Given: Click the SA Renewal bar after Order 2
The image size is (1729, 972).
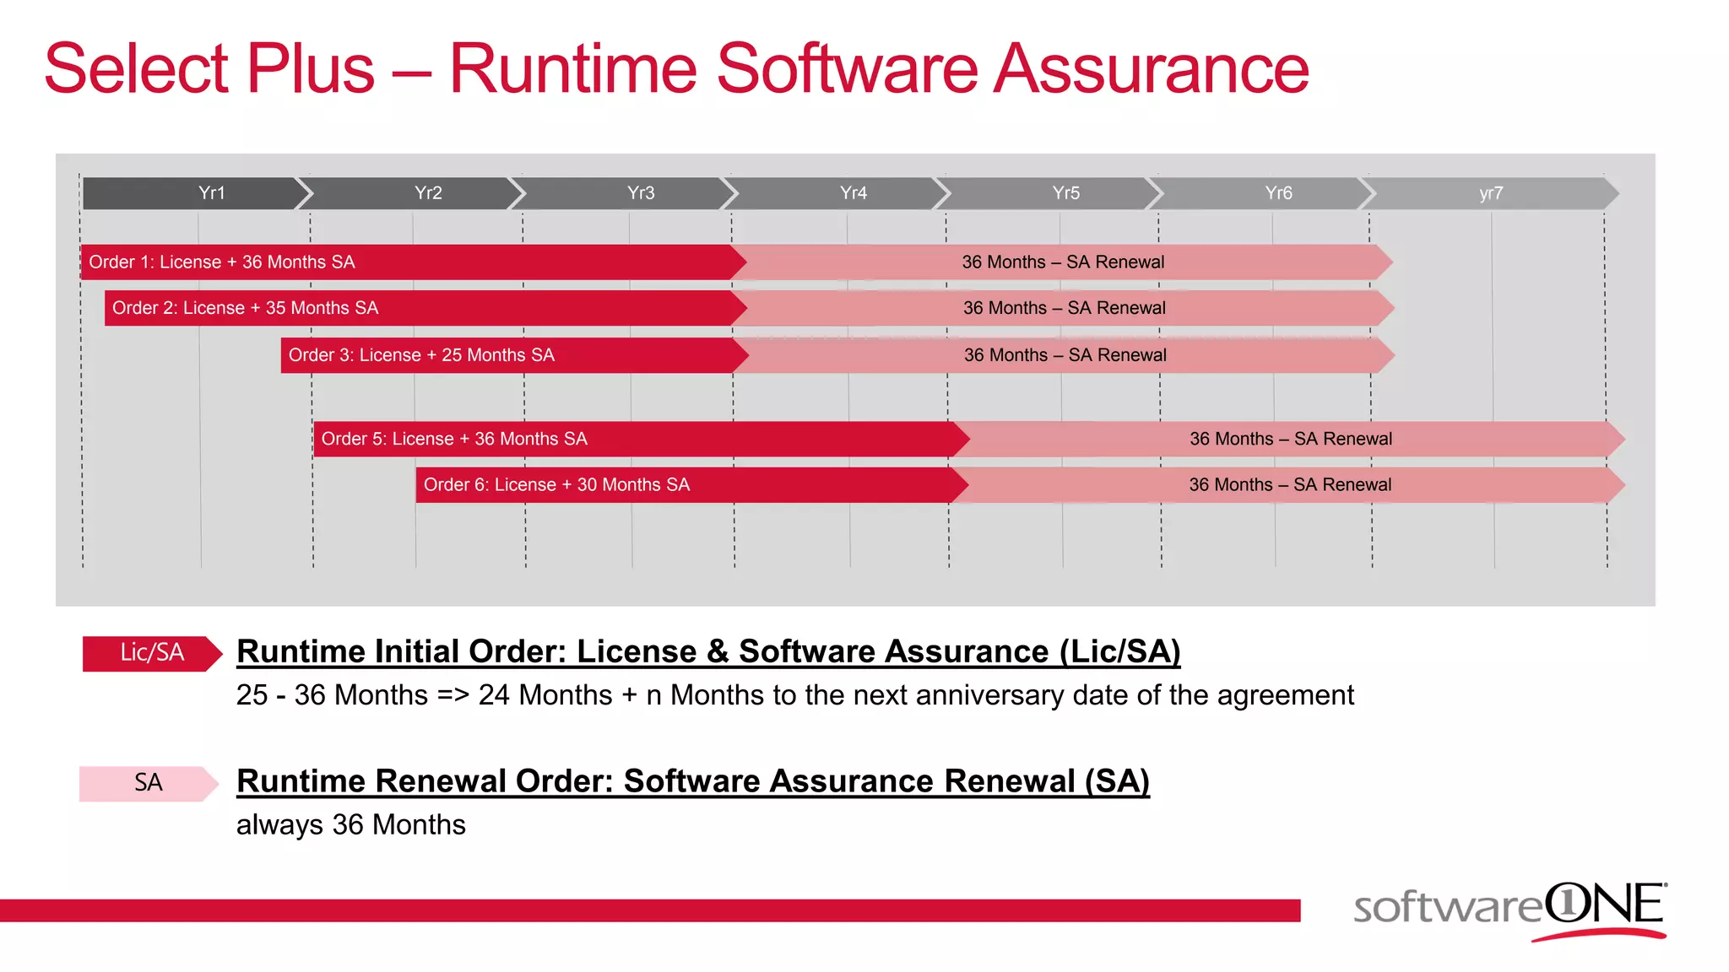Looking at the screenshot, I should click(1065, 308).
